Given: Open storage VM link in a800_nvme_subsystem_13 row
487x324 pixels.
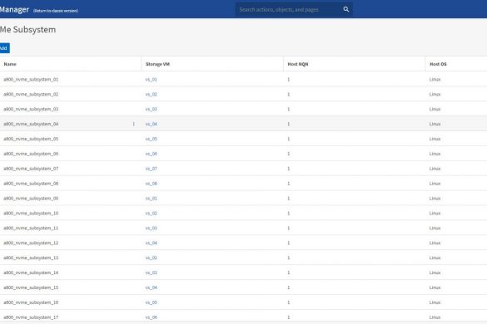Looking at the screenshot, I should [x=152, y=258].
